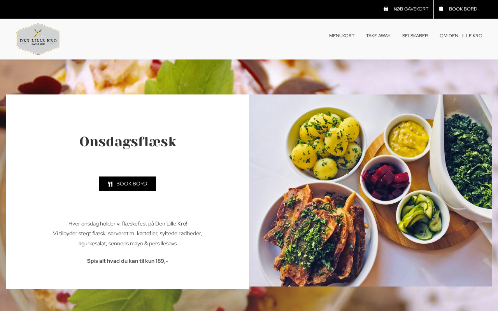Click the 'Spis alt hvad du kan' price text
This screenshot has height=311, width=498.
[128, 261]
